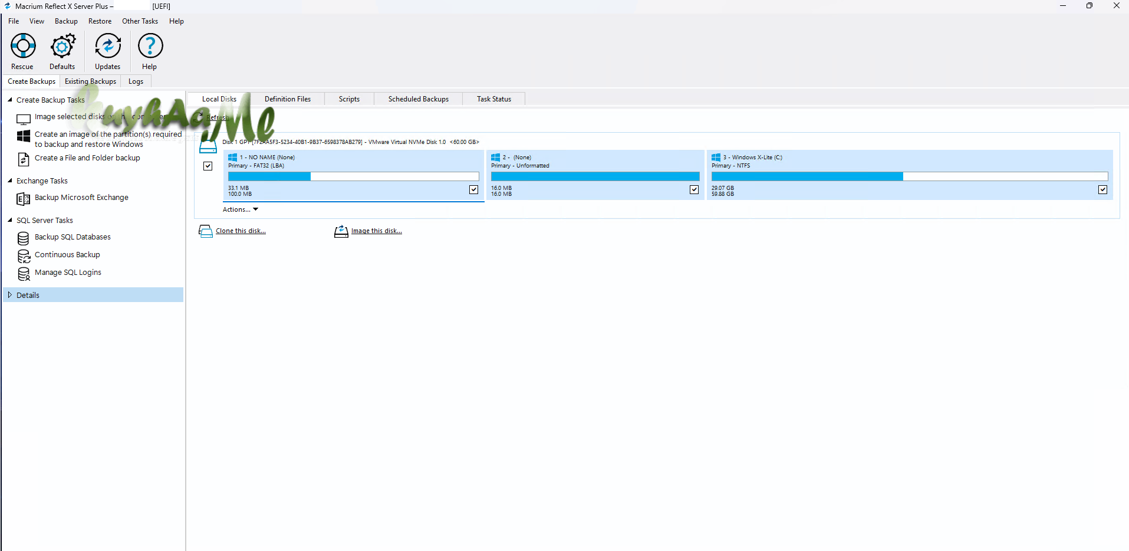The width and height of the screenshot is (1129, 551).
Task: Uncheck partition 3 Windows X-Lite NTFS checkbox
Action: click(x=1103, y=189)
